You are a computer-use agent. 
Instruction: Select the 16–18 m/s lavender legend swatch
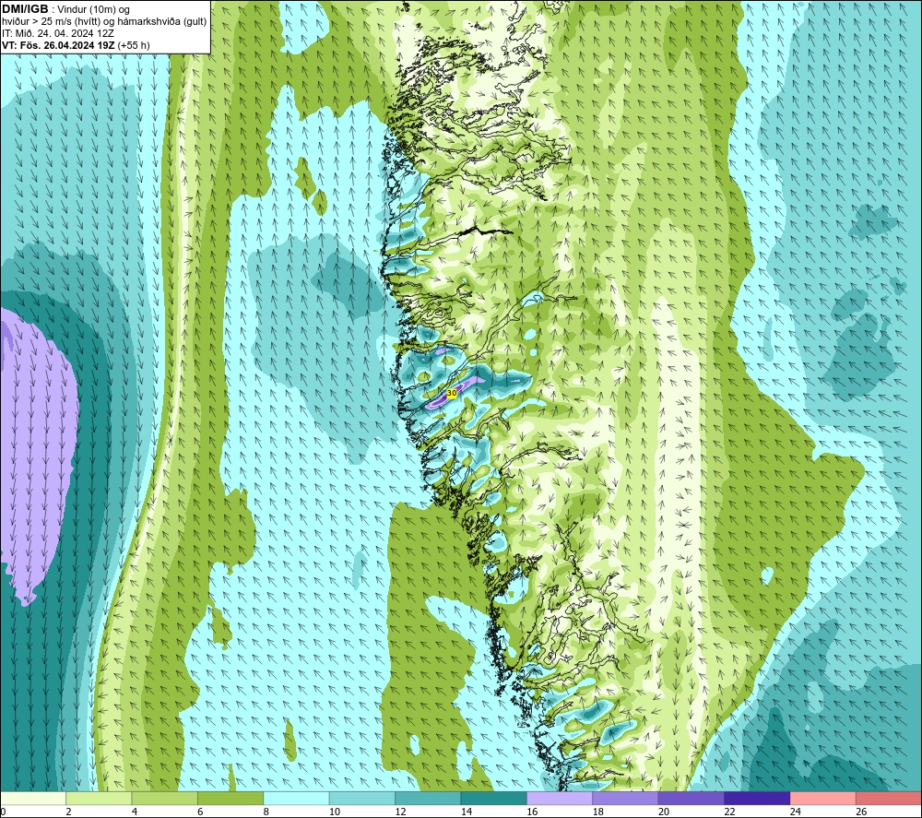(x=560, y=798)
